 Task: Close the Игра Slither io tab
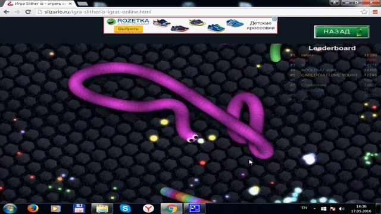click(70, 4)
